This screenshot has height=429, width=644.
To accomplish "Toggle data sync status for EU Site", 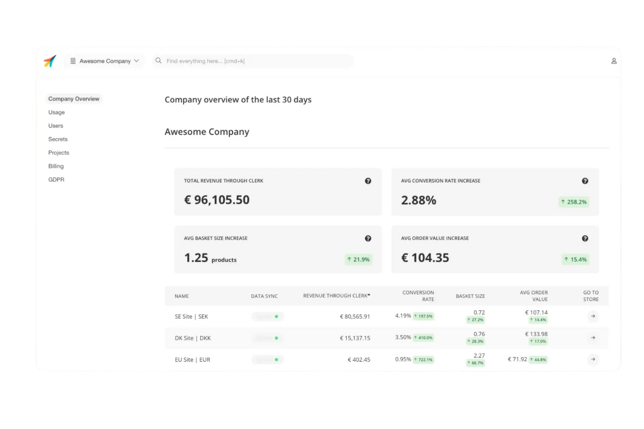I will click(x=267, y=359).
